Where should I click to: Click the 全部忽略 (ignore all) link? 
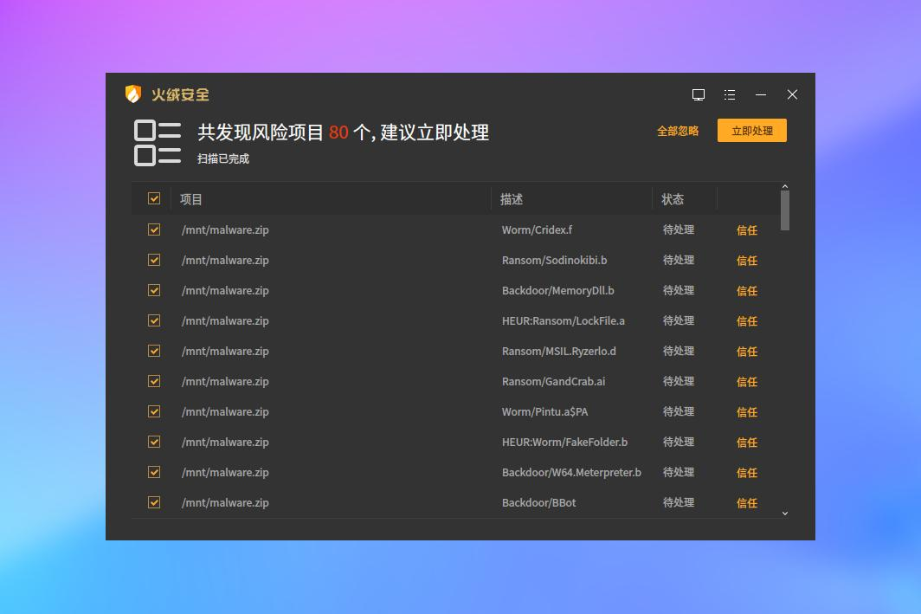coord(678,131)
